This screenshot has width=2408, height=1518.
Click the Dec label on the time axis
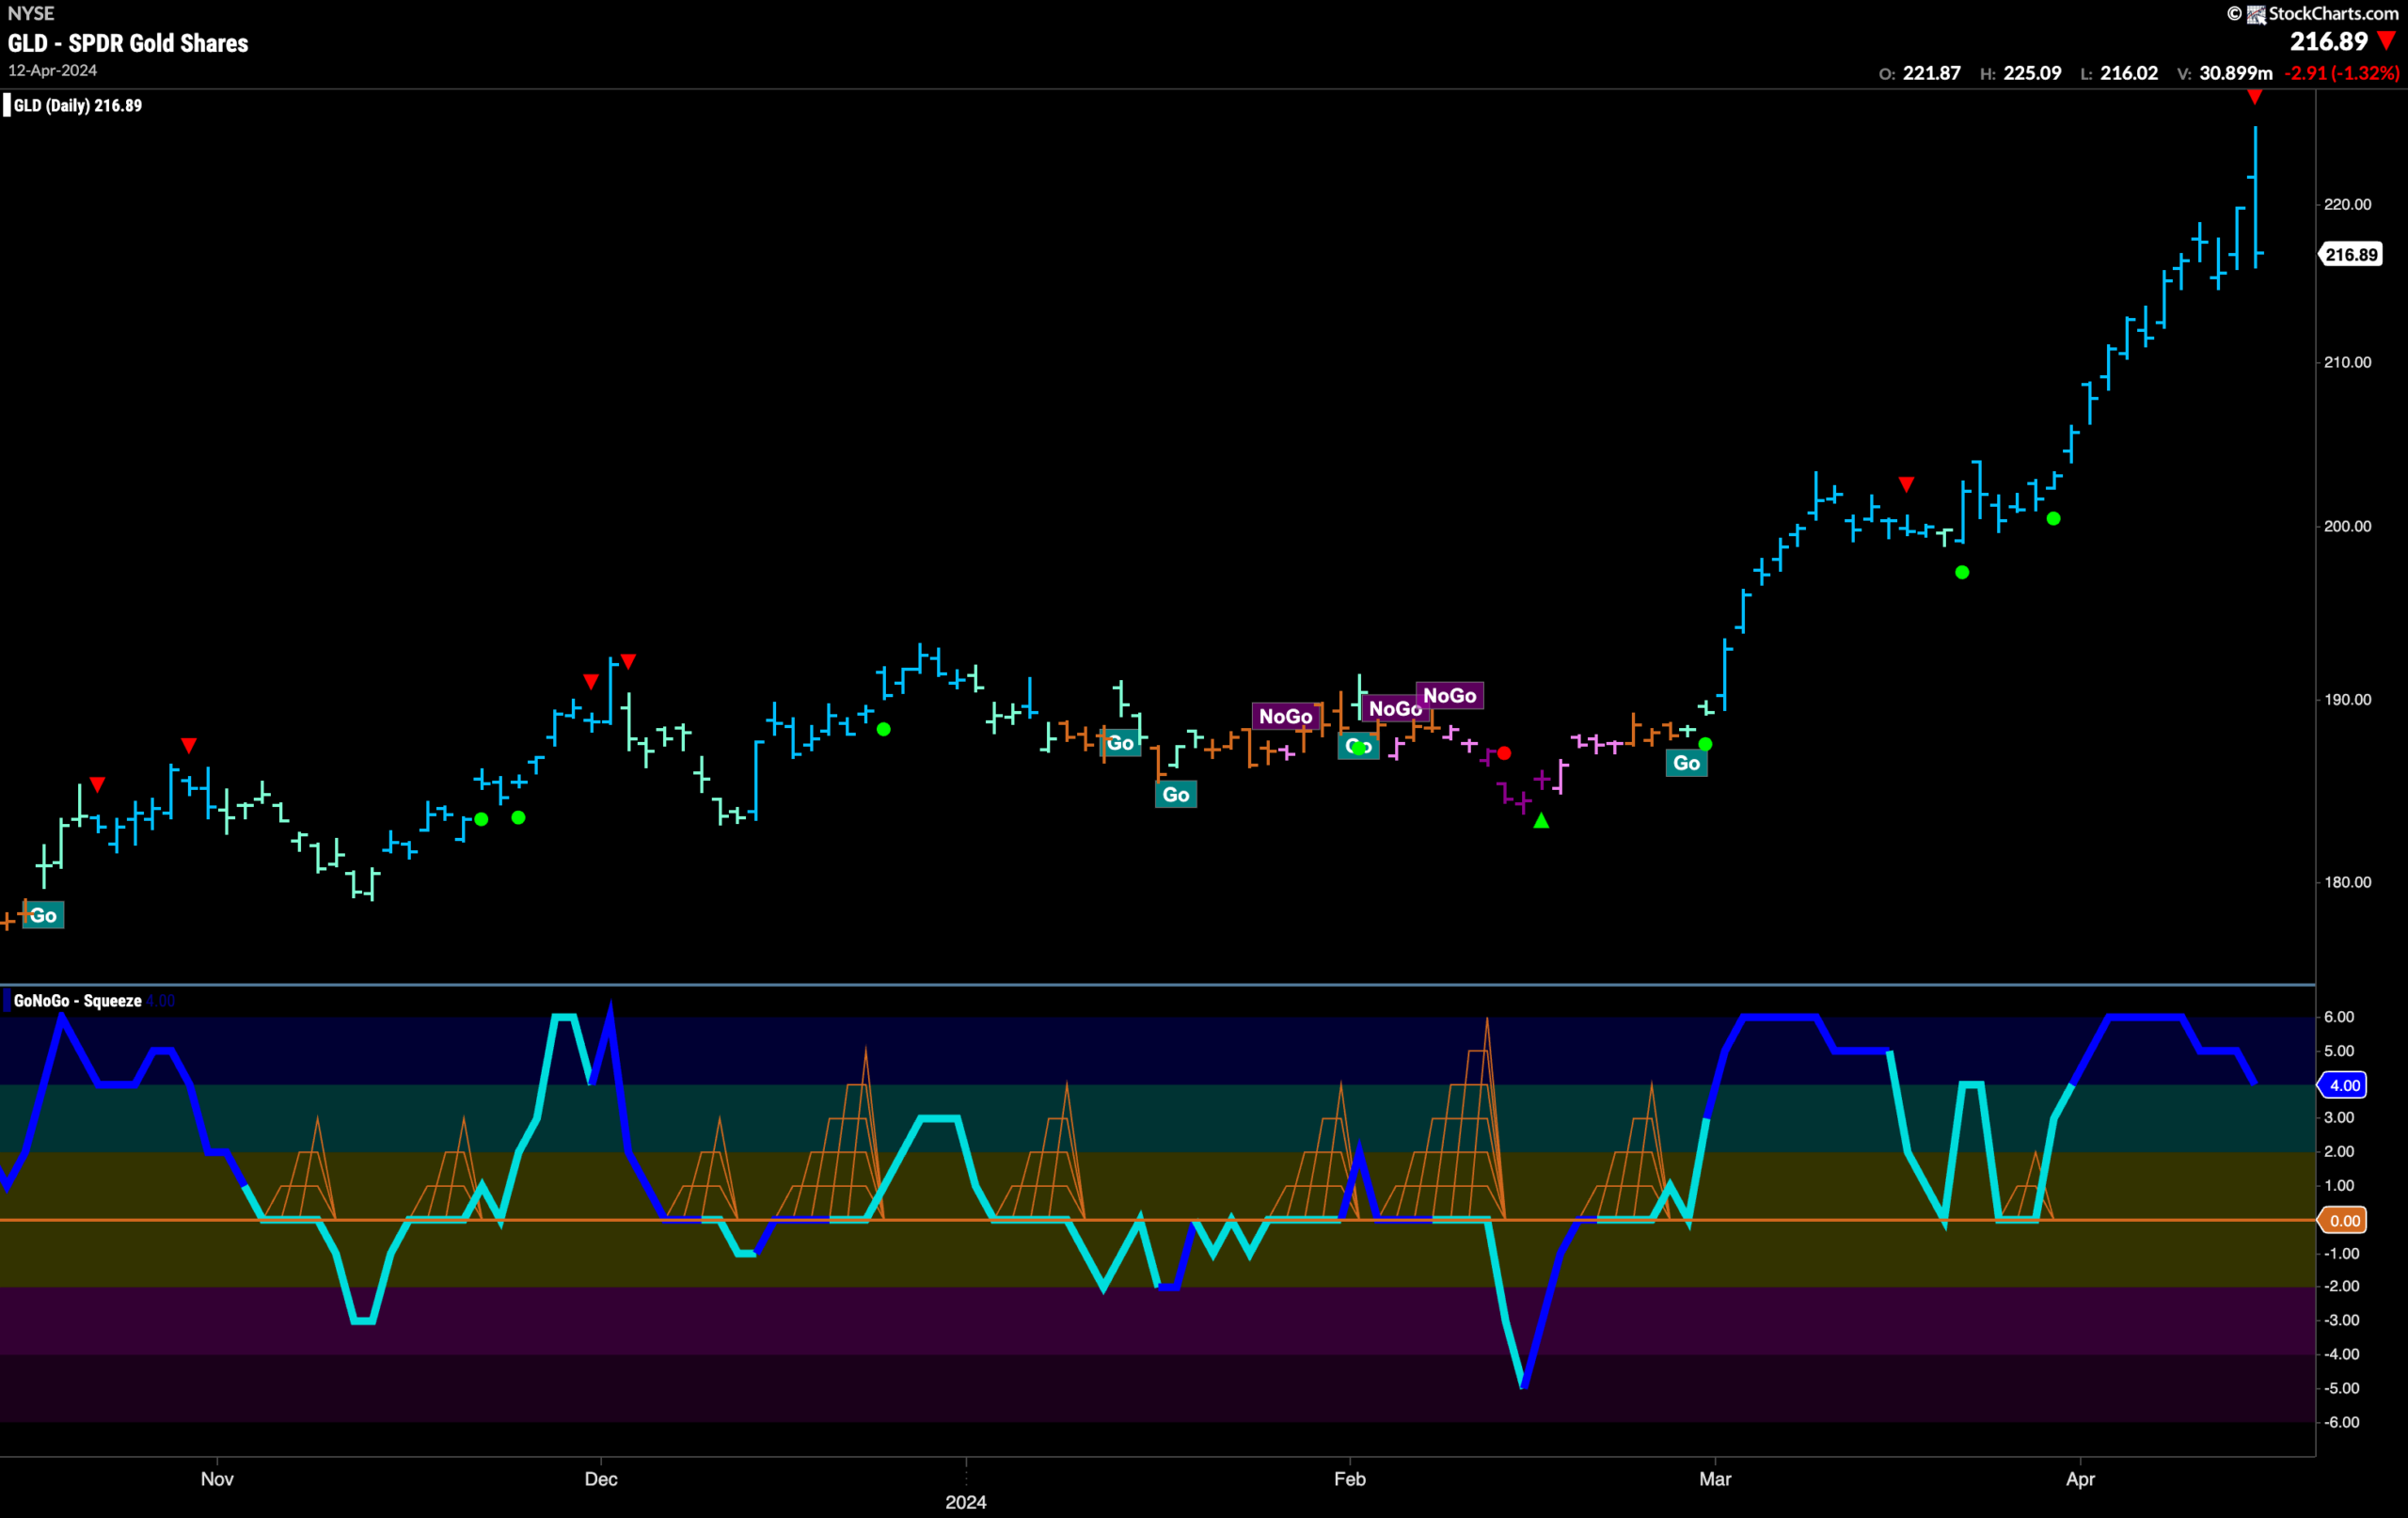click(601, 1478)
